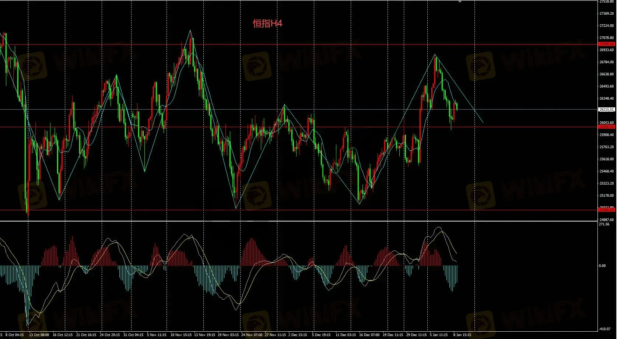Image resolution: width=617 pixels, height=339 pixels.
Task: Click price axis label 25763.20
Action: (607, 147)
